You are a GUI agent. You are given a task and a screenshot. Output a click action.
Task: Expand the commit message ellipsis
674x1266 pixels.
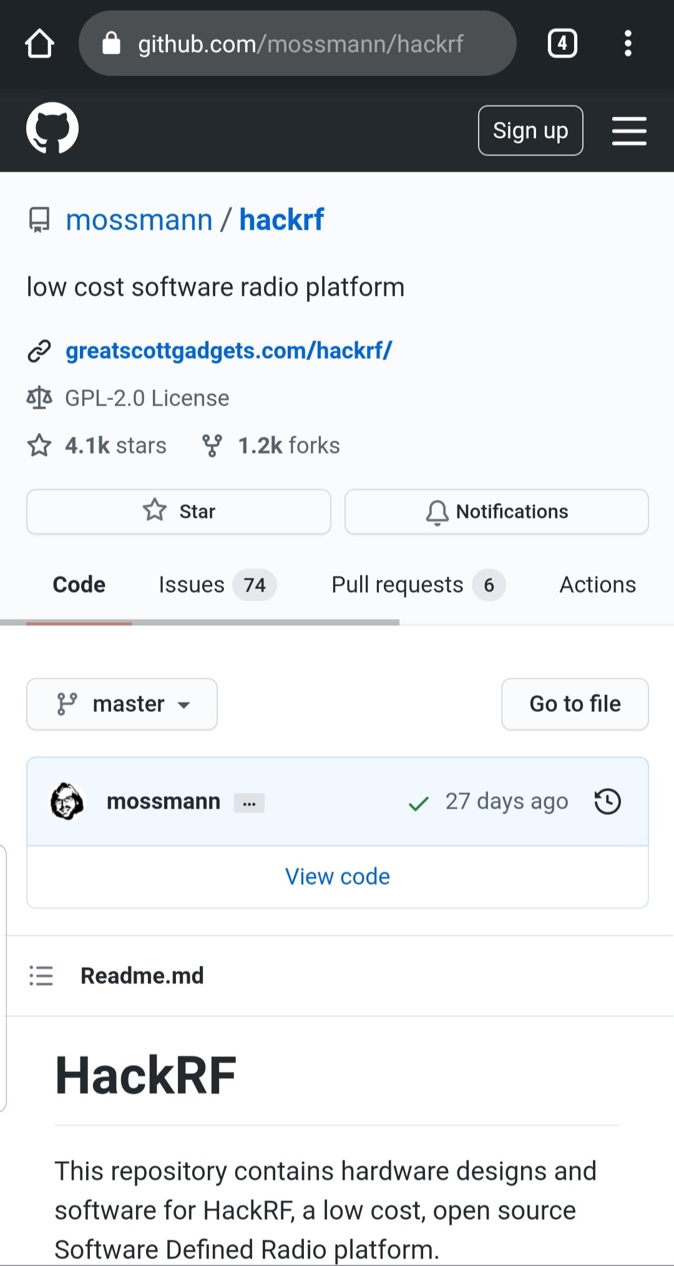coord(249,803)
